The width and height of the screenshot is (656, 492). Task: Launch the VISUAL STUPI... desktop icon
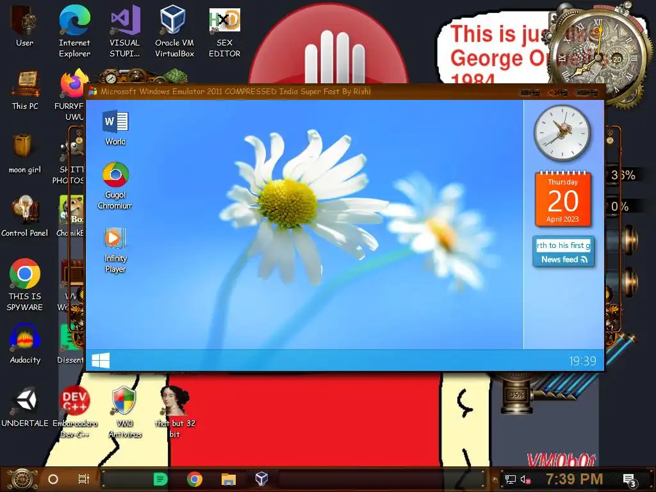pos(125,31)
